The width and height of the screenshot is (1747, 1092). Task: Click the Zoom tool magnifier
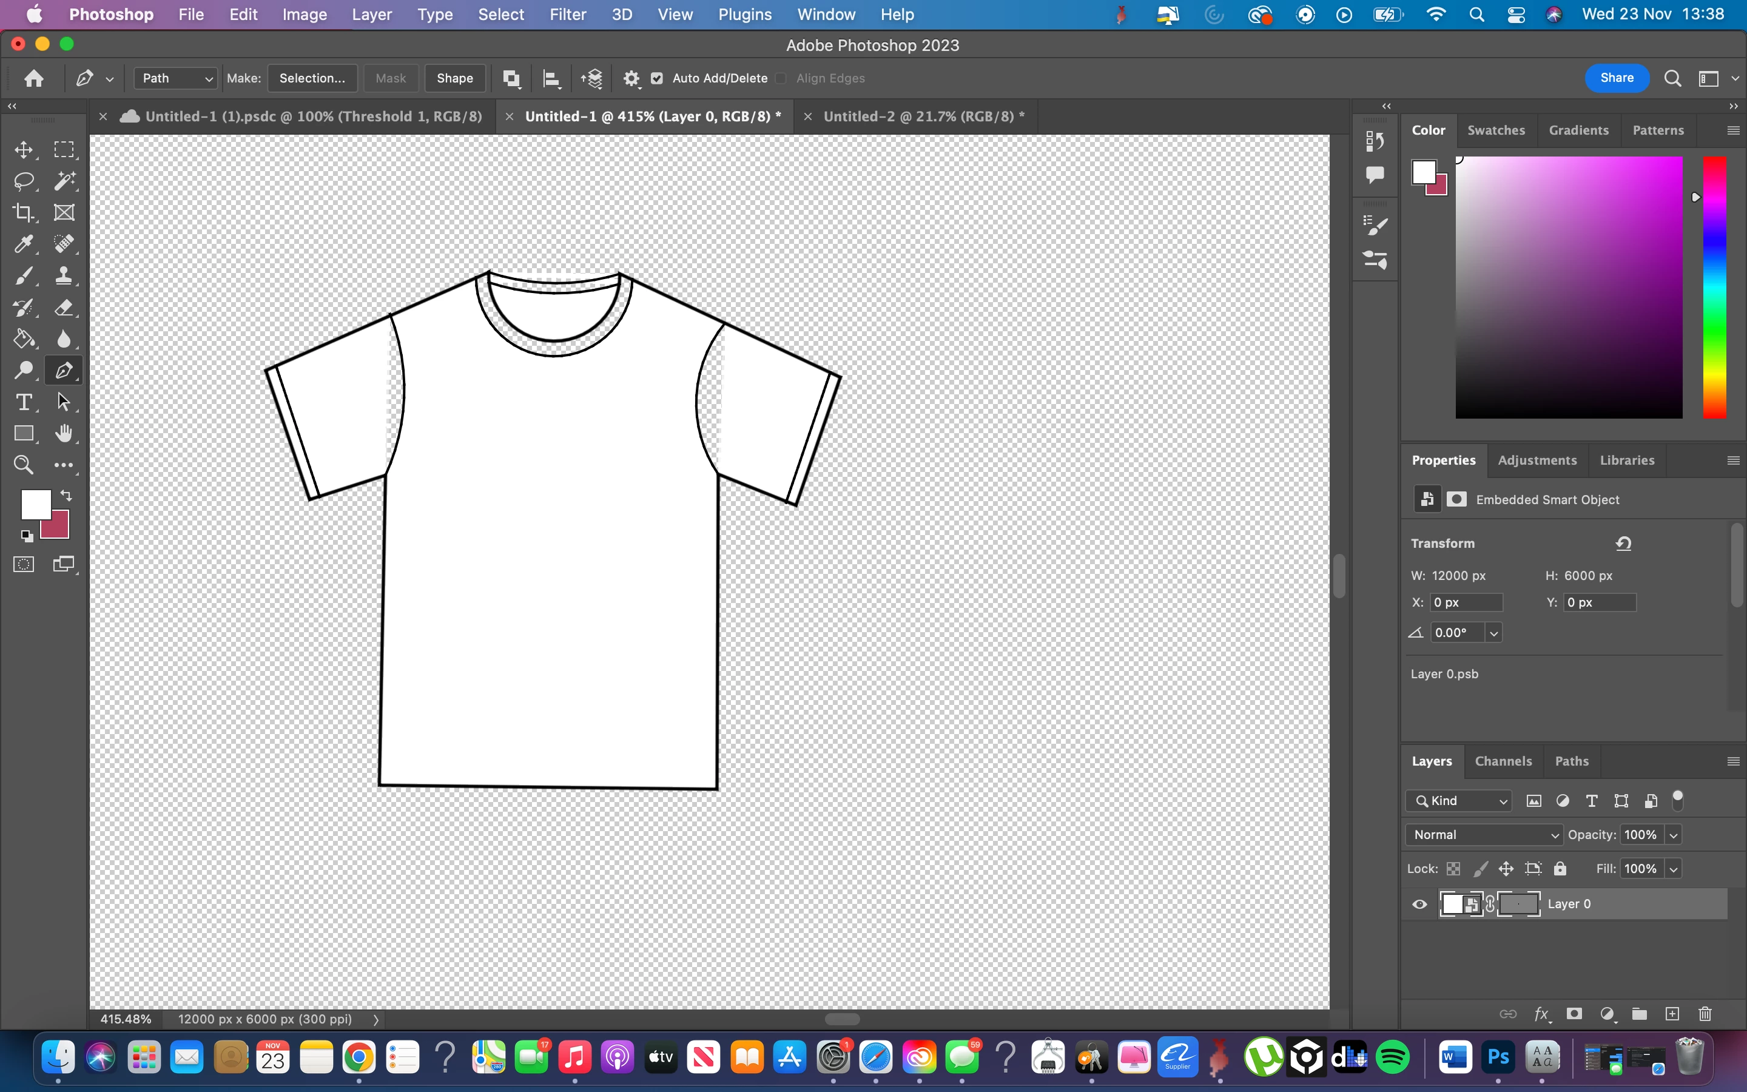23,465
